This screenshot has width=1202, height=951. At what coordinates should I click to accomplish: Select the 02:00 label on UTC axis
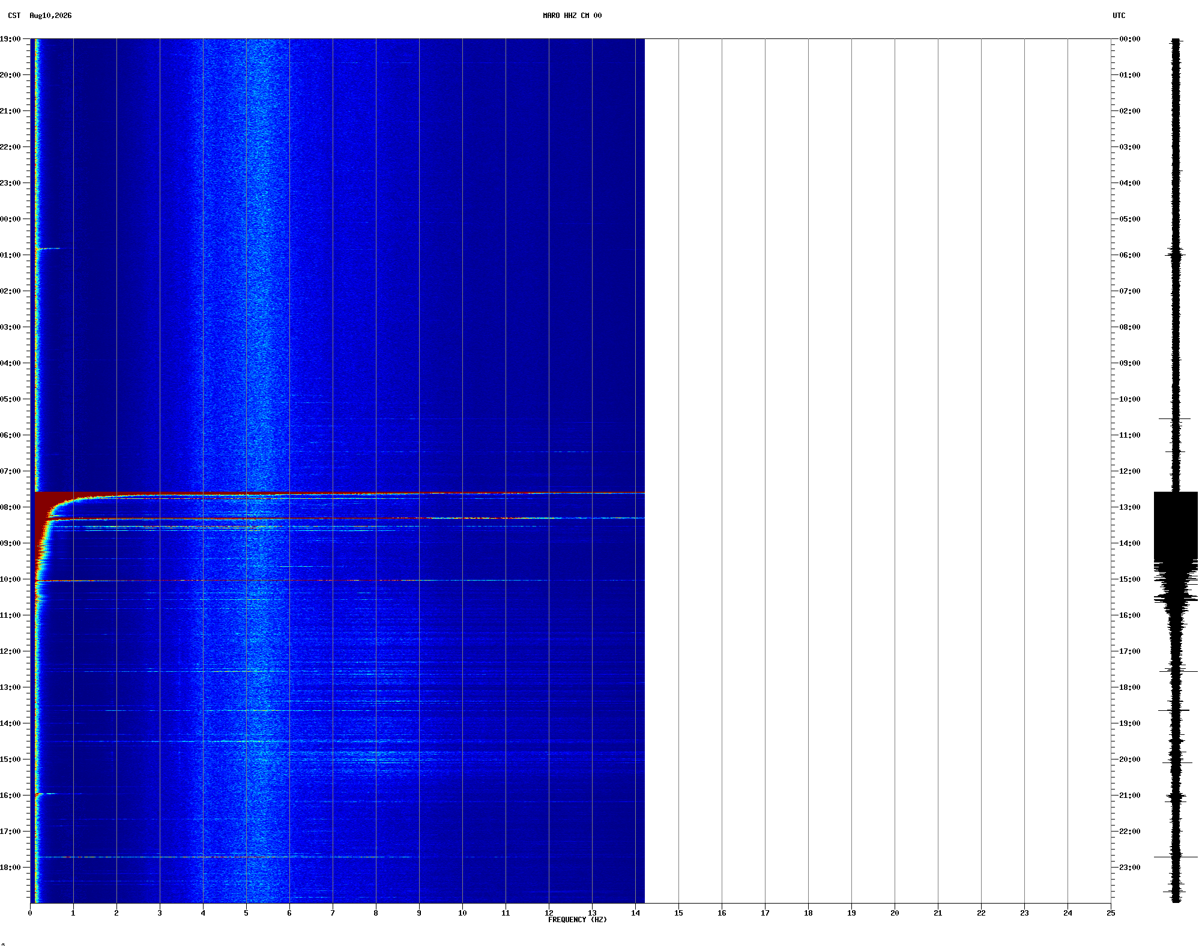coord(1130,111)
